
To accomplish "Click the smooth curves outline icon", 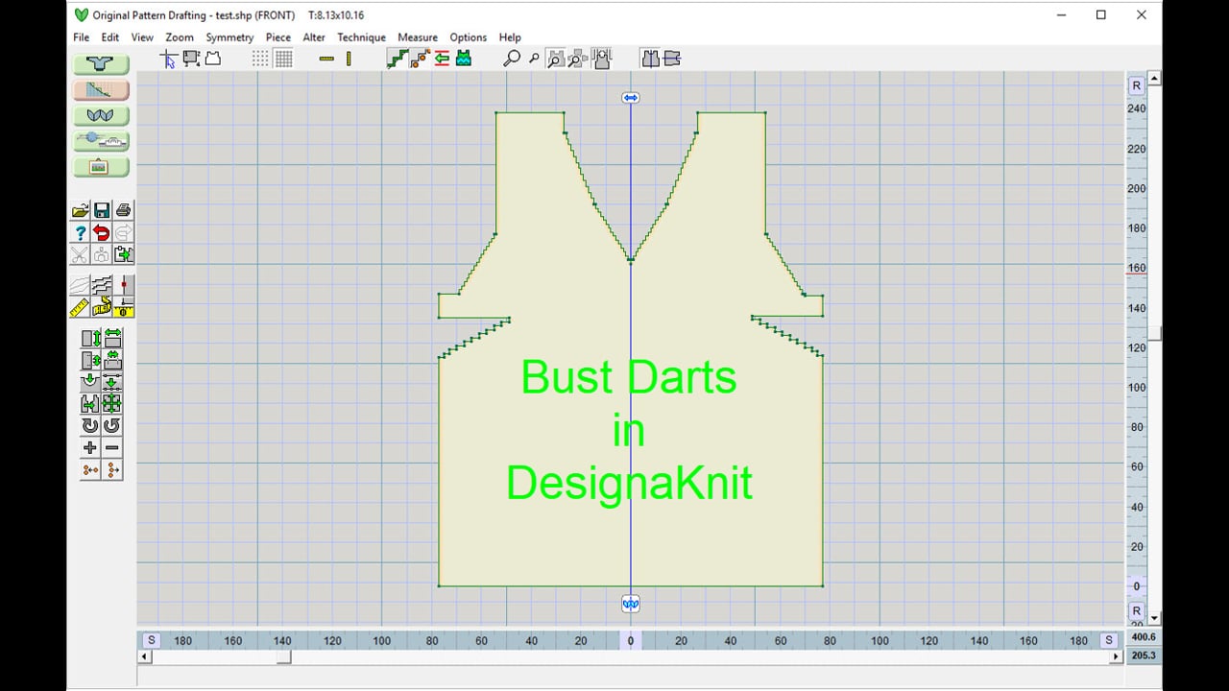I will [x=80, y=285].
